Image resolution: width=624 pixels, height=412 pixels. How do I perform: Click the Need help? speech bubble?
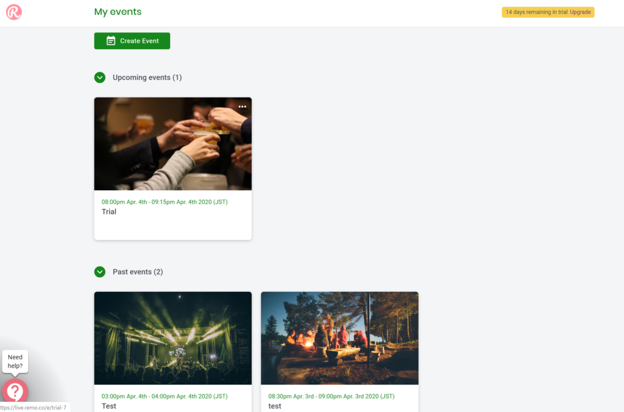(15, 361)
